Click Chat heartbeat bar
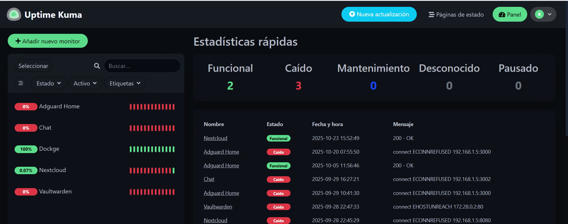The height and width of the screenshot is (224, 568). [x=152, y=128]
